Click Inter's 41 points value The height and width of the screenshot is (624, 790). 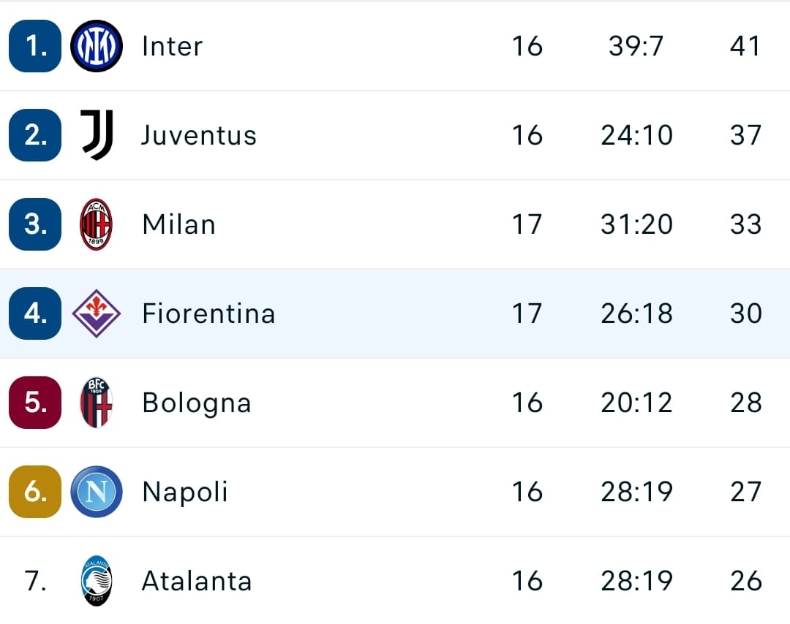click(x=745, y=46)
